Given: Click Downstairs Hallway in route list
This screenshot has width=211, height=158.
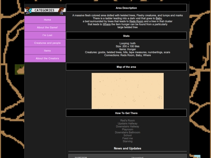Looking at the screenshot, I should click(x=127, y=126).
